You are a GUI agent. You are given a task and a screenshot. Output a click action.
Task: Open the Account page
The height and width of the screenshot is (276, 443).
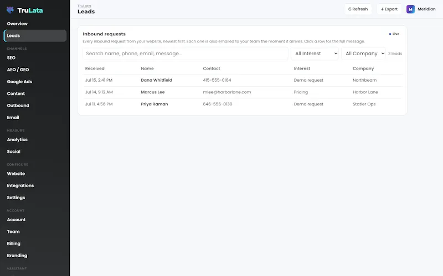(35, 220)
